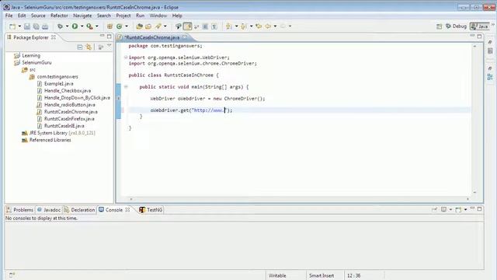This screenshot has height=280, width=497.
Task: Click the Print icon in toolbar
Action: tap(45, 26)
